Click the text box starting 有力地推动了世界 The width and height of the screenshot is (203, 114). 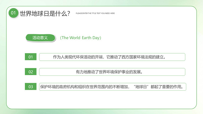[x=112, y=72]
